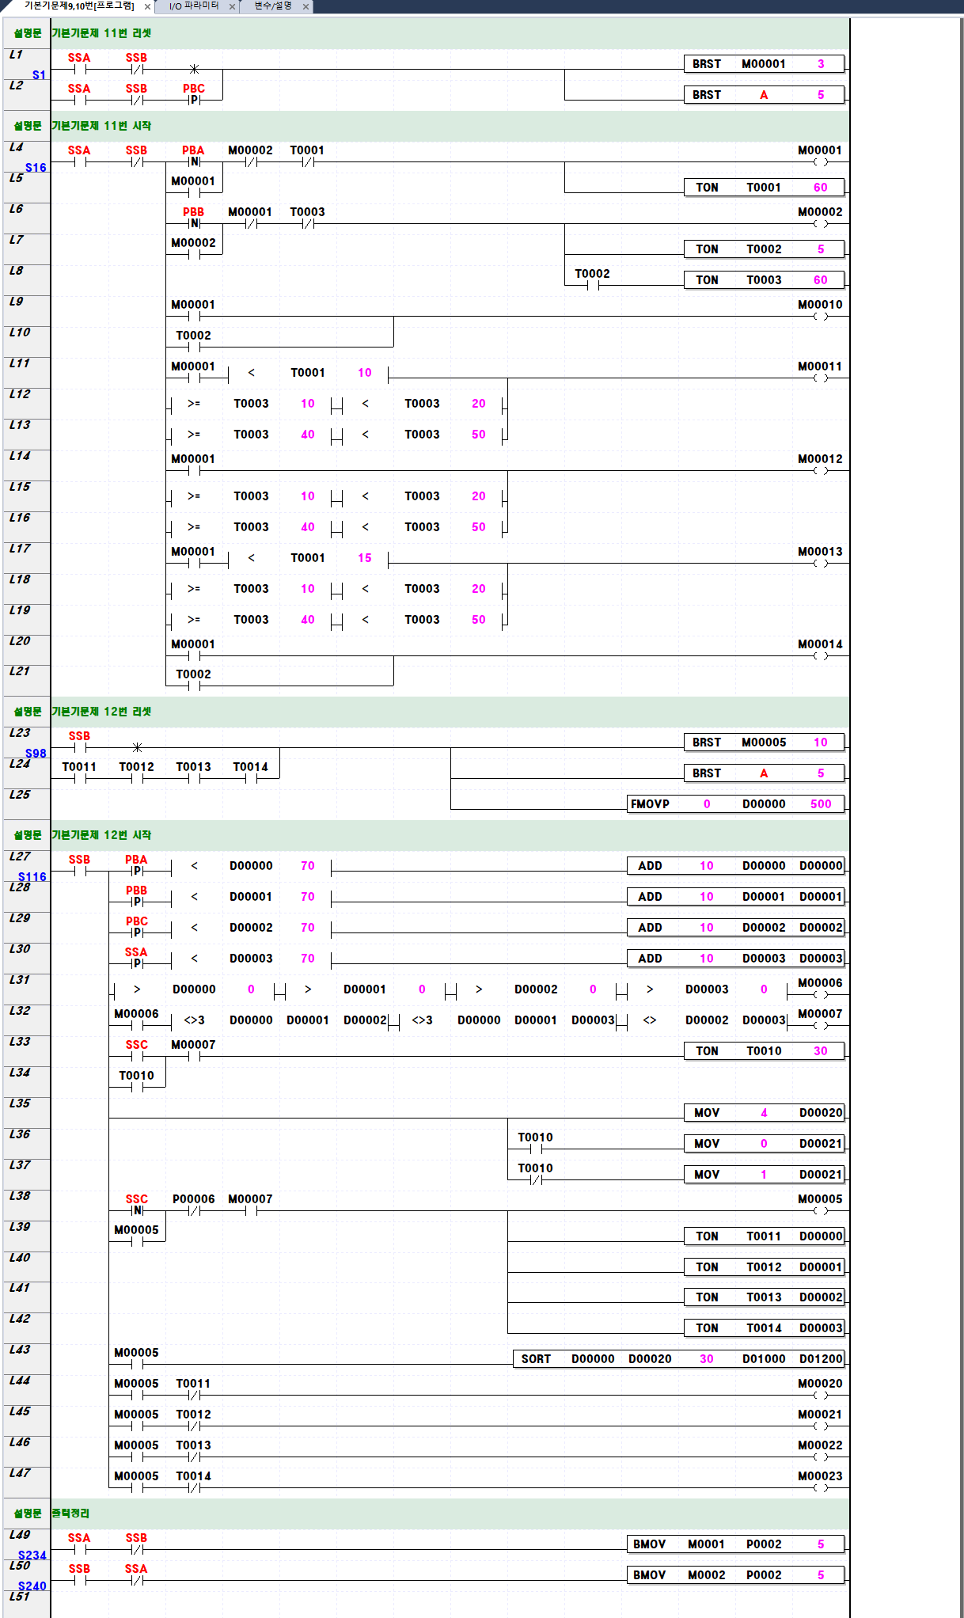This screenshot has height=1618, width=964.
Task: Select the FMOVP 0 D00000 500 instruction
Action: coord(735,804)
